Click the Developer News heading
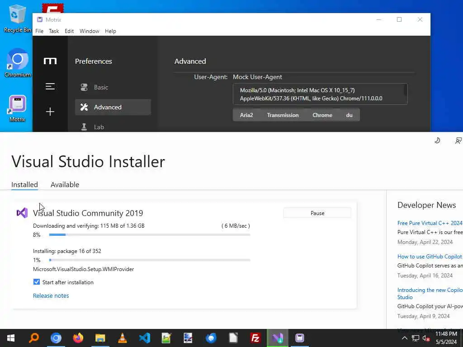 (426, 205)
